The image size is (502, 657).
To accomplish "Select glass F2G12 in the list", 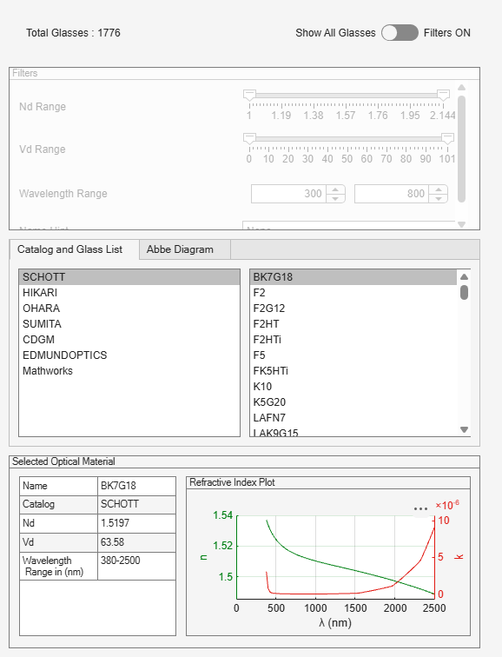I will 353,309.
